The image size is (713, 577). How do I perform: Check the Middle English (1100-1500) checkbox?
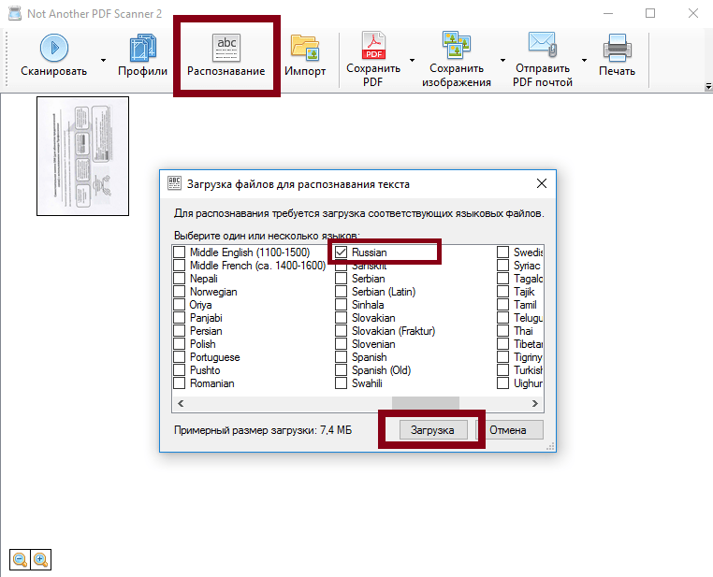click(x=179, y=252)
